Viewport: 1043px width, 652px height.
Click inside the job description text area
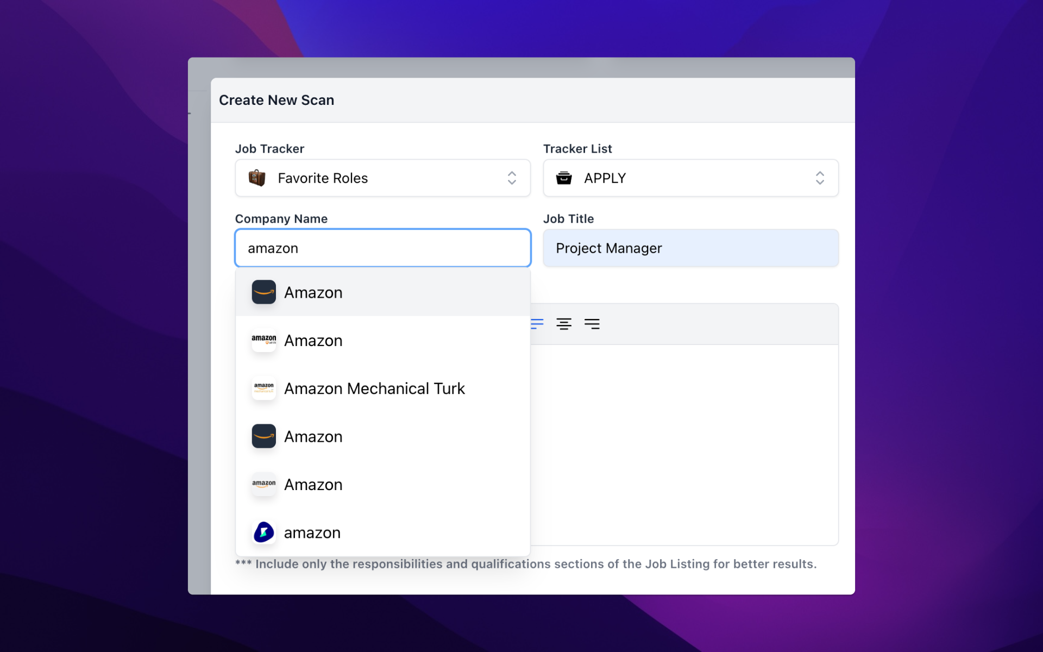coord(683,444)
